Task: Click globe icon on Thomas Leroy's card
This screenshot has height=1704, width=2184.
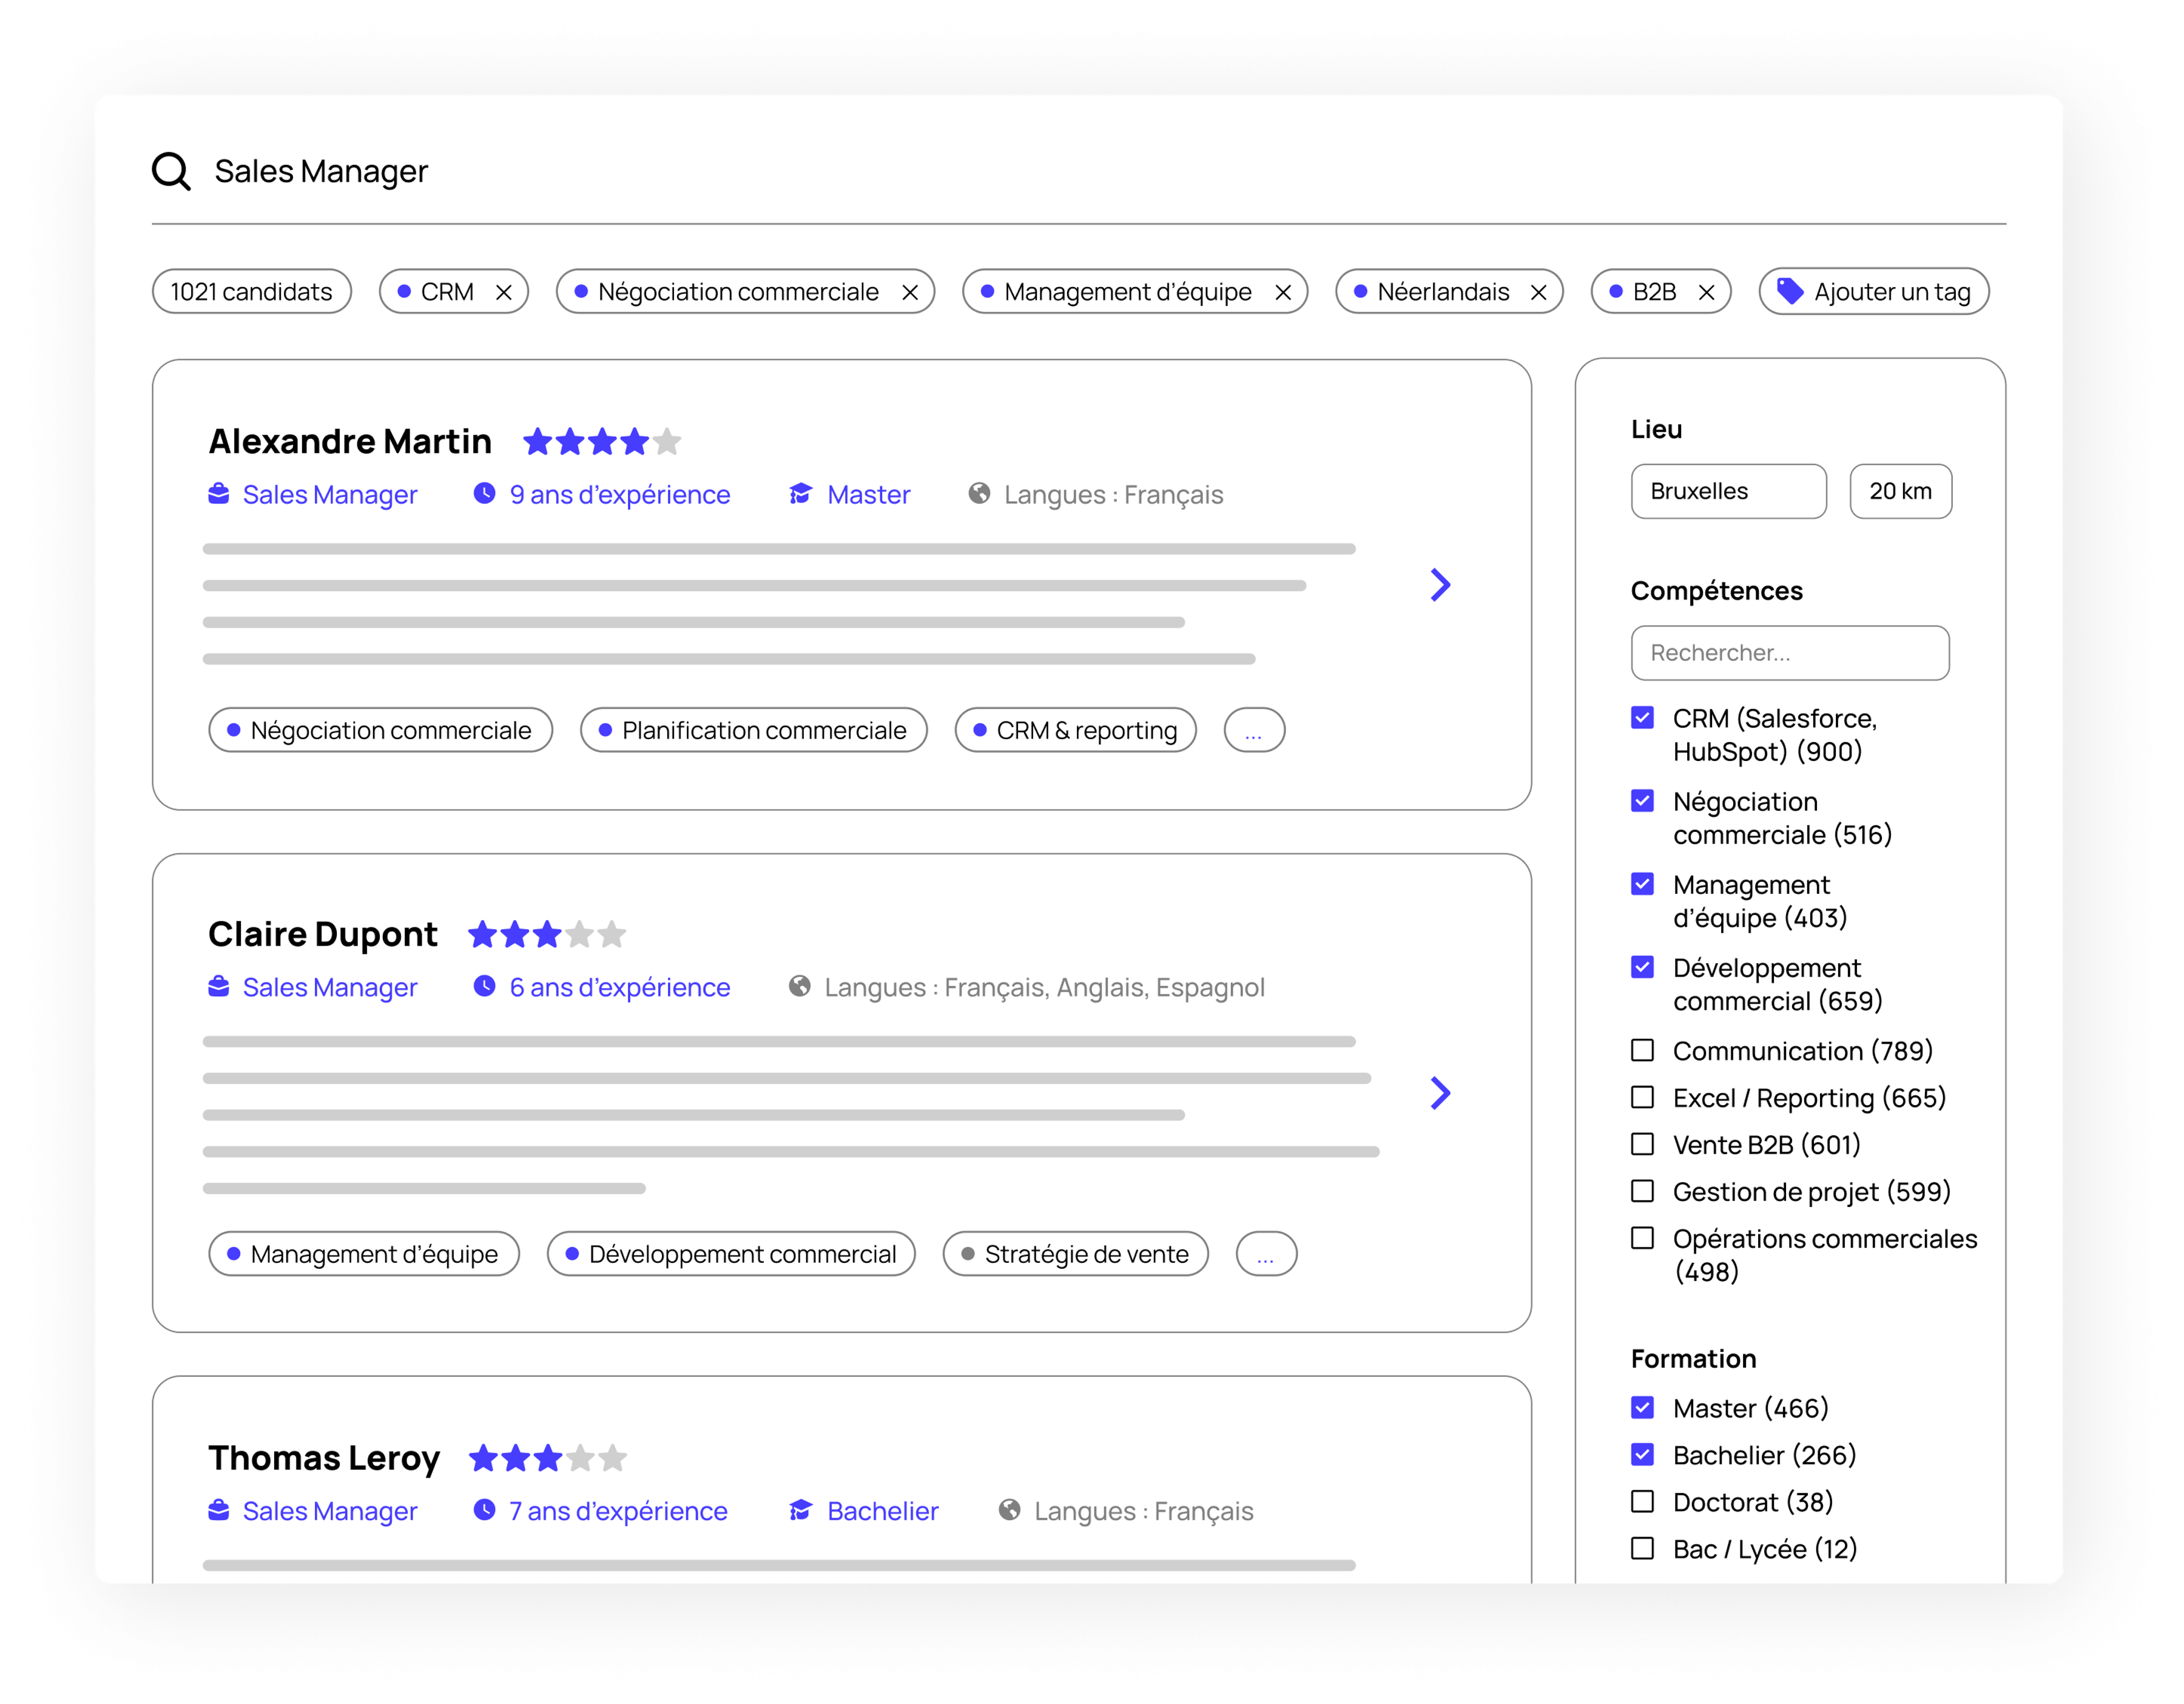Action: [1010, 1510]
